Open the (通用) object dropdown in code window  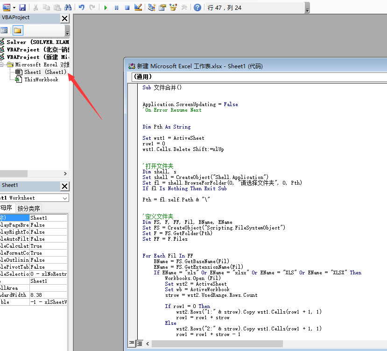coord(259,77)
